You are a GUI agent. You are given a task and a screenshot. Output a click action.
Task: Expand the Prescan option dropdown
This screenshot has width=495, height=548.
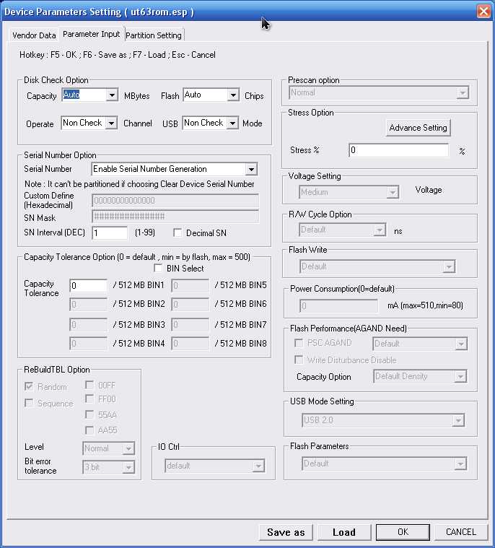pos(463,93)
